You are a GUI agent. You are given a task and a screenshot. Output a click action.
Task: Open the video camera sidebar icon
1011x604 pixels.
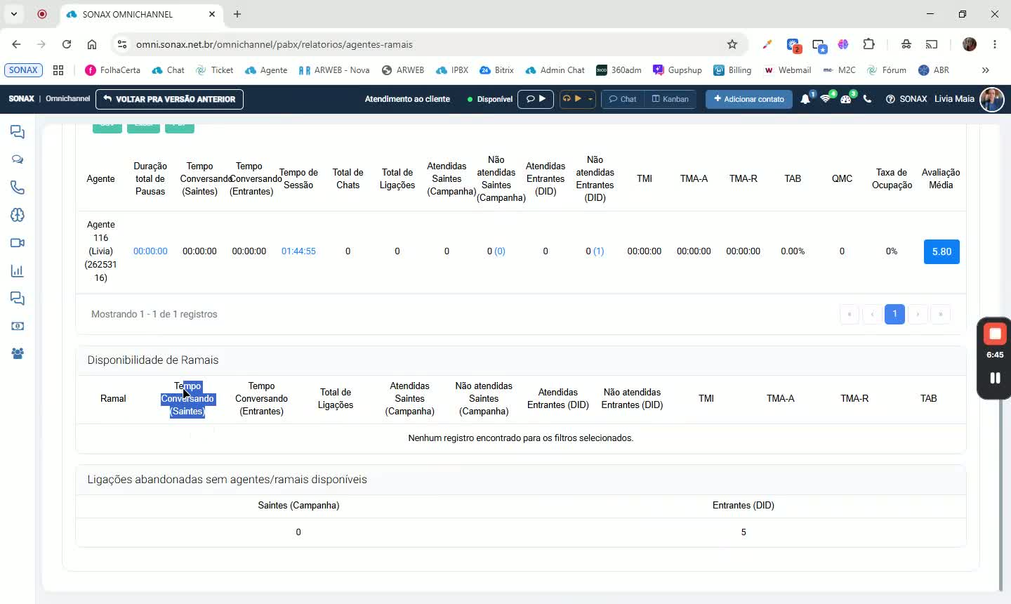pos(18,243)
